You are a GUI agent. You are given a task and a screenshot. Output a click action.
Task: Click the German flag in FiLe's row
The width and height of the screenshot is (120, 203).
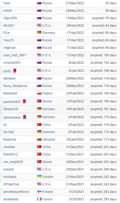[39, 33]
